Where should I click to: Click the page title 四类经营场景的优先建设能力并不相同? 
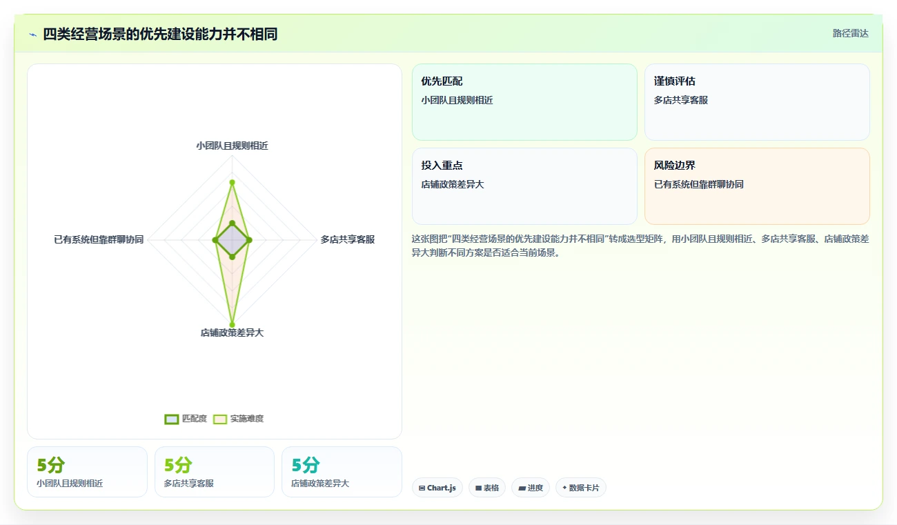[160, 34]
